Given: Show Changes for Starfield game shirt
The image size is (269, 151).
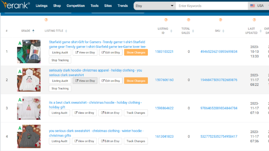Looking at the screenshot, I should click(x=136, y=52).
